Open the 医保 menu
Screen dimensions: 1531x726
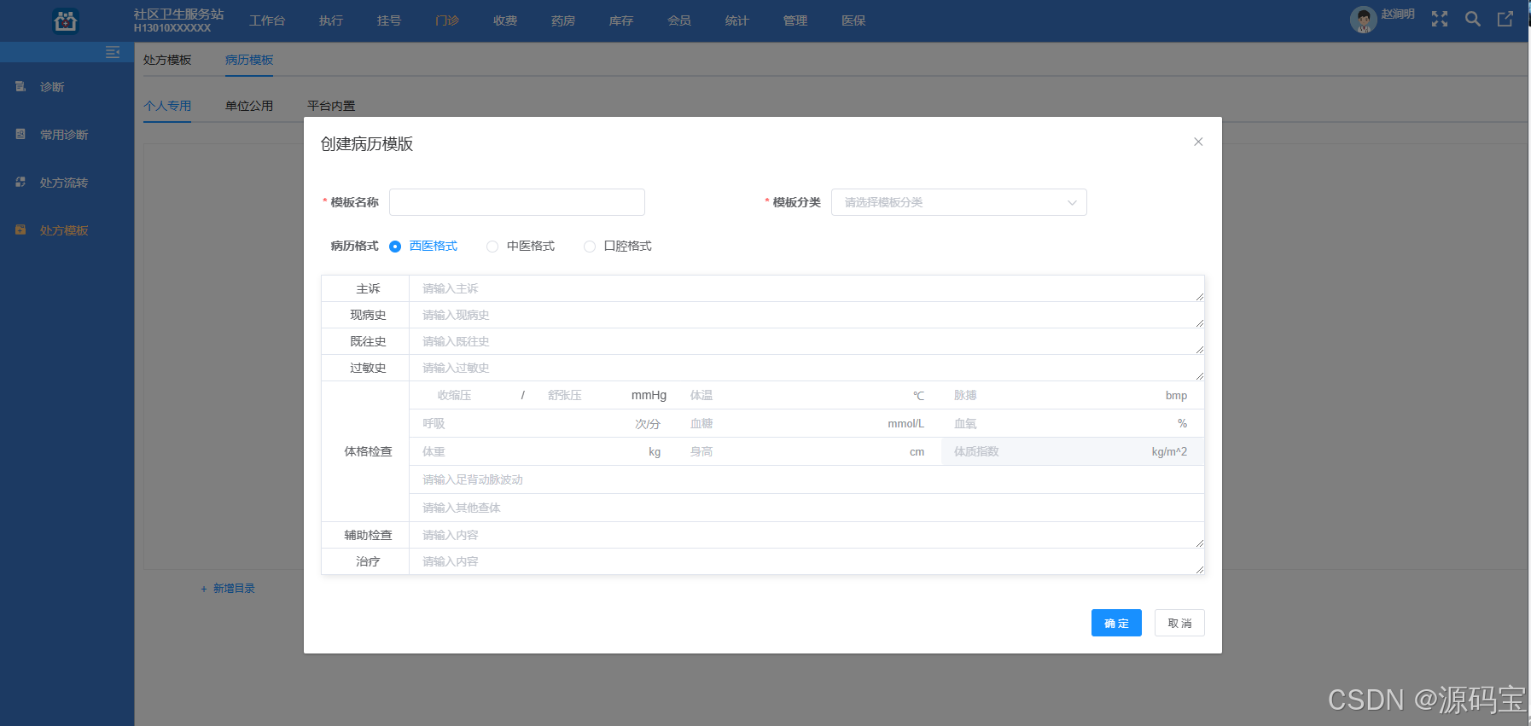pyautogui.click(x=853, y=20)
